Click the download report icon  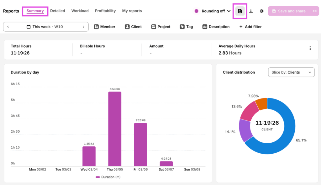coord(251,11)
